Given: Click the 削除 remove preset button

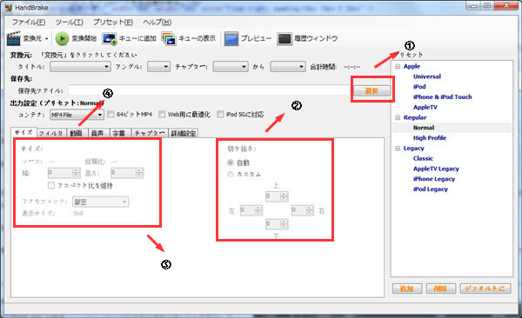Looking at the screenshot, I should (441, 288).
